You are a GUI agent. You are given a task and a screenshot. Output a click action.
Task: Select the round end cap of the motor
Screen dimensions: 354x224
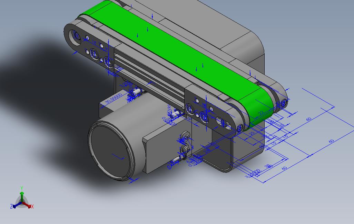click(x=111, y=151)
